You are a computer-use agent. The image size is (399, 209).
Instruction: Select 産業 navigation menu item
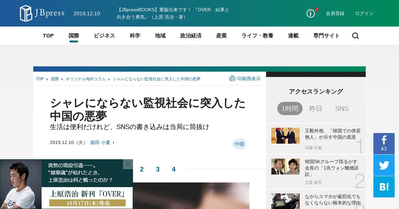(221, 36)
